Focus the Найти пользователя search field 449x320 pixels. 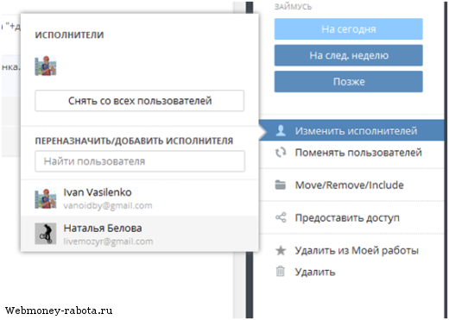click(x=140, y=161)
